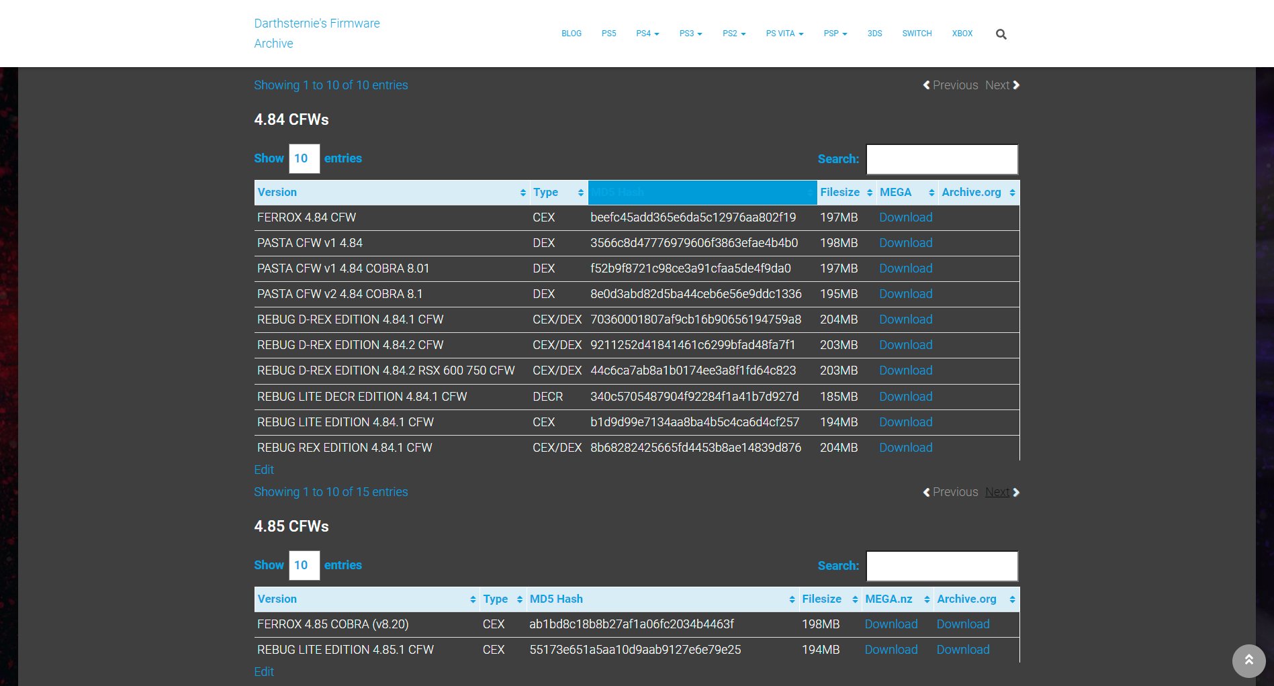Screen dimensions: 1274x686
Task: Open the 3DS nav item
Action: pyautogui.click(x=874, y=34)
